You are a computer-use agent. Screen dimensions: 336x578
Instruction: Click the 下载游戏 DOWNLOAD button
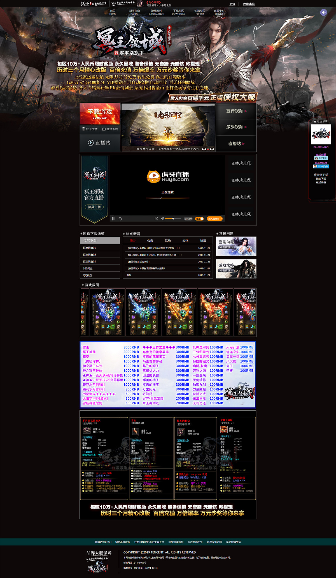click(100, 114)
